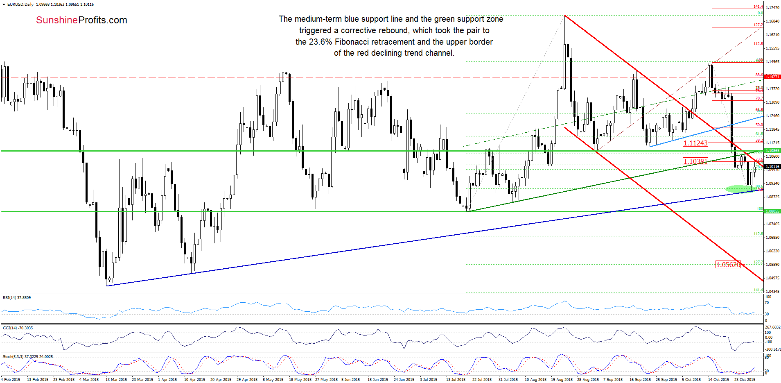Click the red 88.6 Fibonacci level label
Image resolution: width=781 pixels, height=383 pixels.
coord(759,75)
